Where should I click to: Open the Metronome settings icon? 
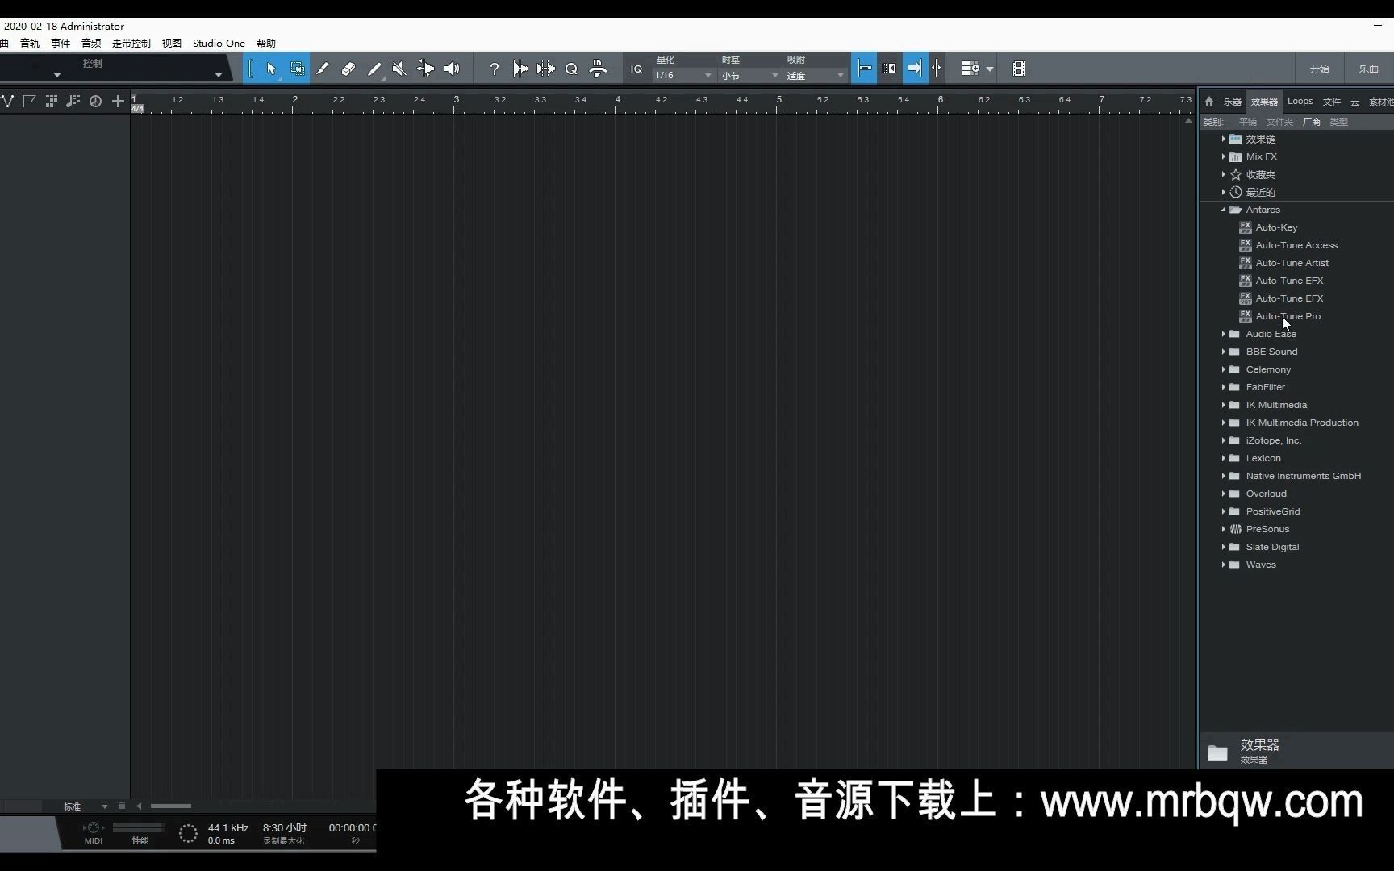[597, 69]
